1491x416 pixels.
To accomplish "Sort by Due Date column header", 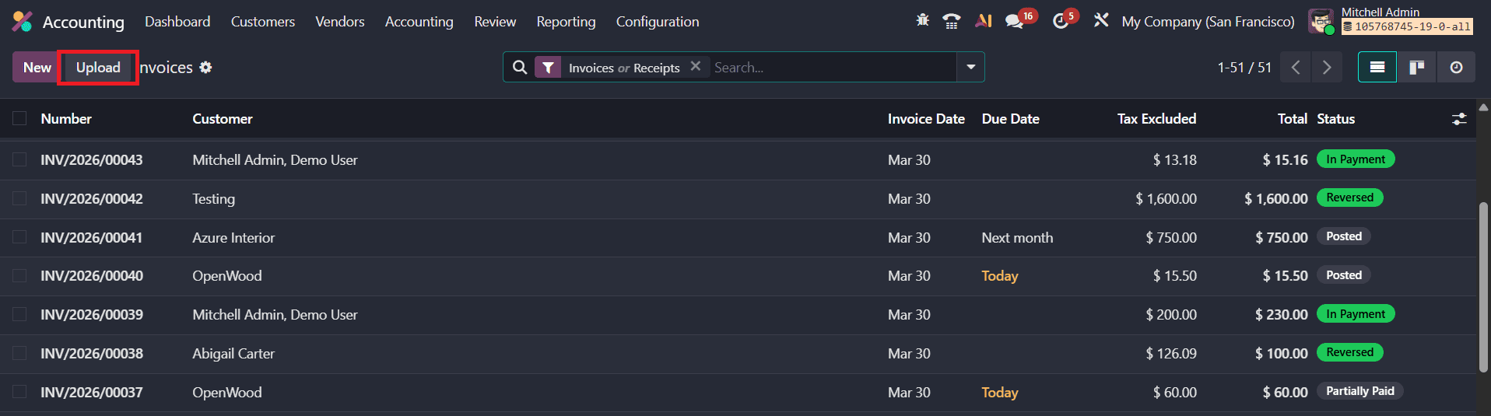I will pyautogui.click(x=1010, y=119).
